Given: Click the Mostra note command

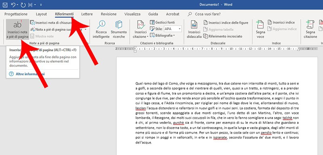Looking at the screenshot, I should pyautogui.click(x=42, y=36).
